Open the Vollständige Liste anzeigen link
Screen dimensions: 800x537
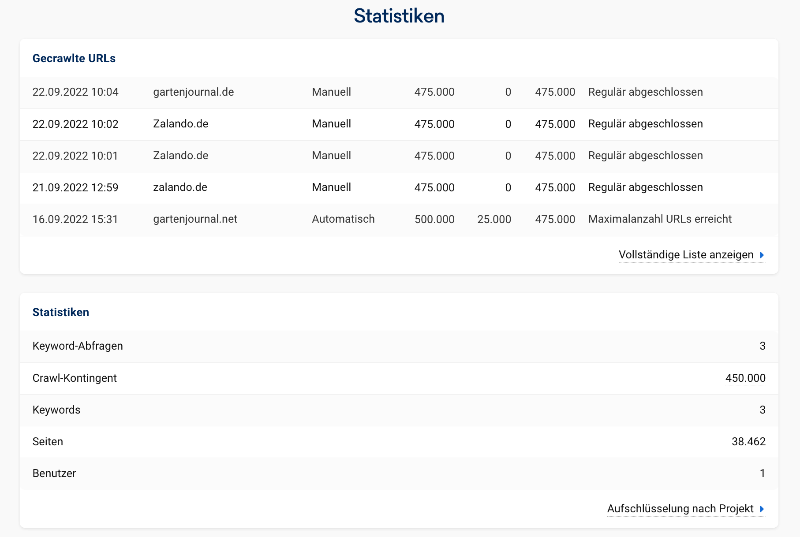pyautogui.click(x=686, y=255)
